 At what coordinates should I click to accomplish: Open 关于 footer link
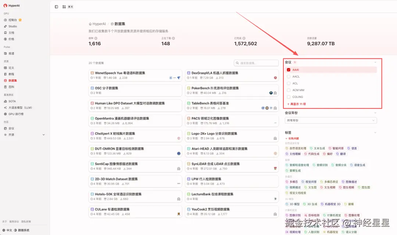pyautogui.click(x=4, y=222)
